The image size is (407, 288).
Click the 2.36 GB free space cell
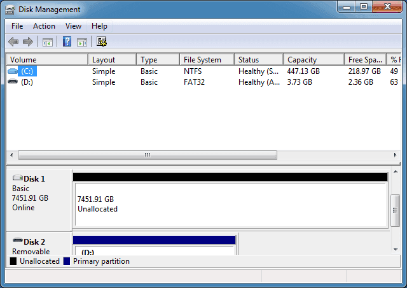[x=361, y=82]
